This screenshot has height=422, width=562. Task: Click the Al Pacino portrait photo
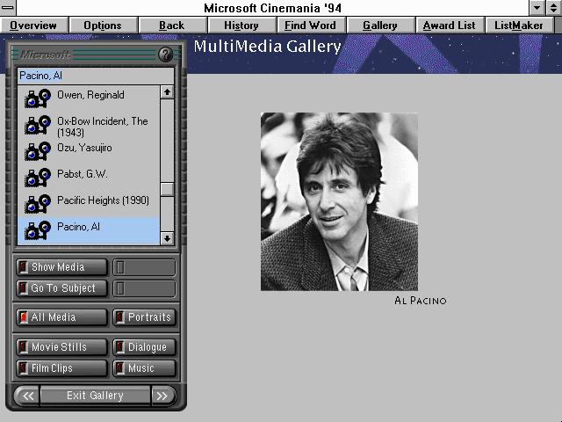339,201
